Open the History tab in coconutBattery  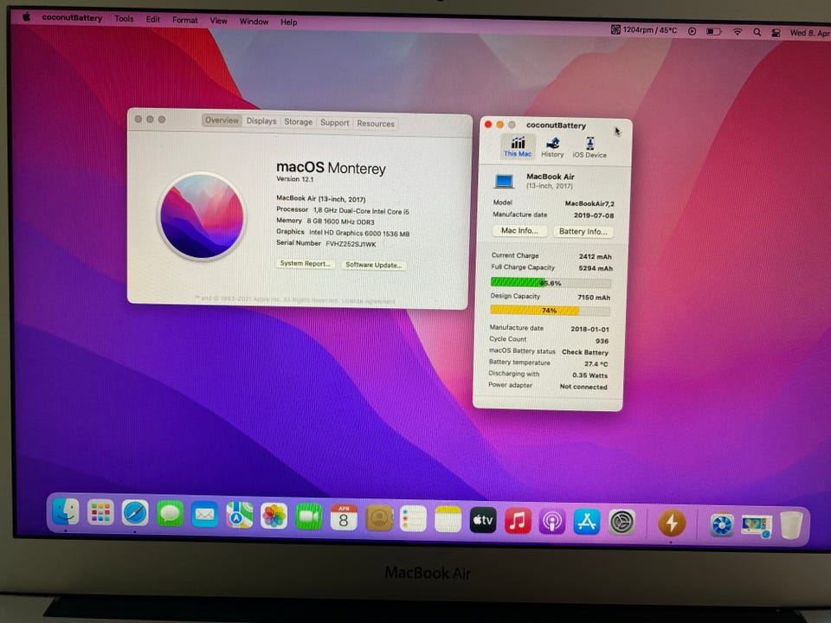pyautogui.click(x=552, y=147)
